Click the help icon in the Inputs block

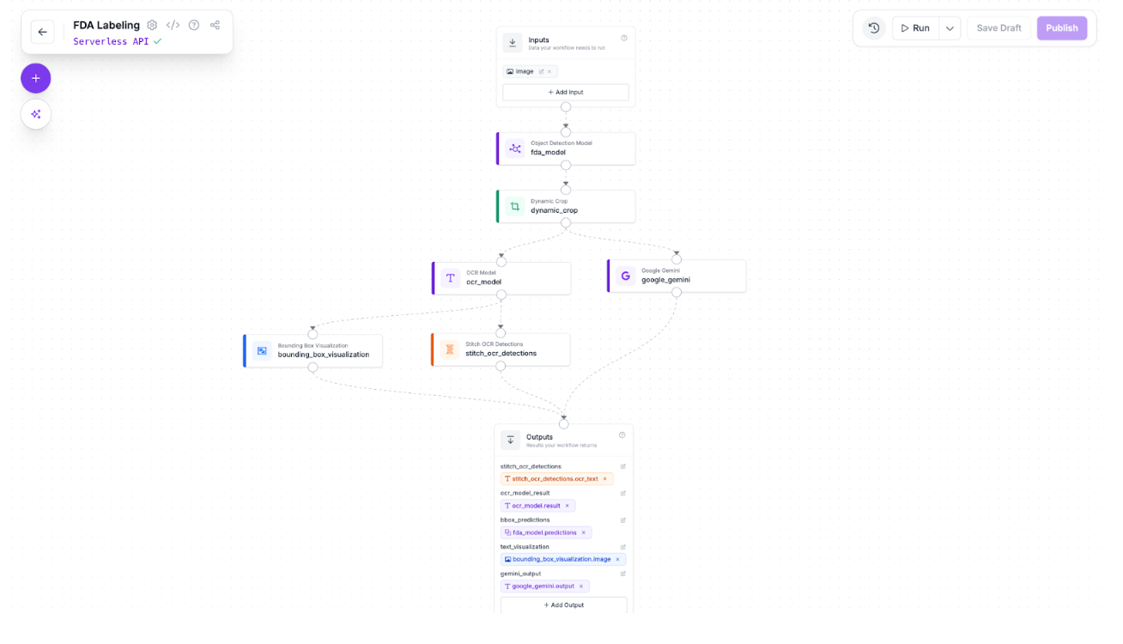tap(624, 38)
